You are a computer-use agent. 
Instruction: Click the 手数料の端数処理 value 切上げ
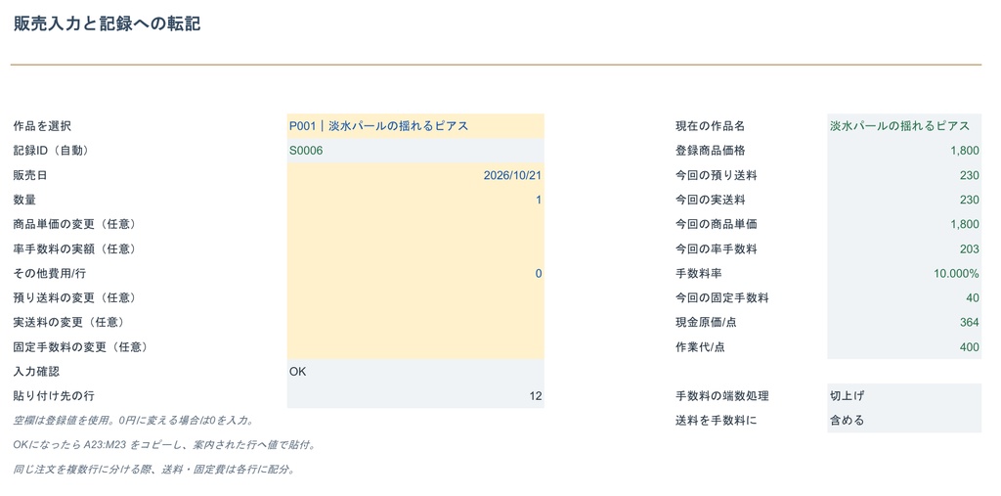click(904, 396)
